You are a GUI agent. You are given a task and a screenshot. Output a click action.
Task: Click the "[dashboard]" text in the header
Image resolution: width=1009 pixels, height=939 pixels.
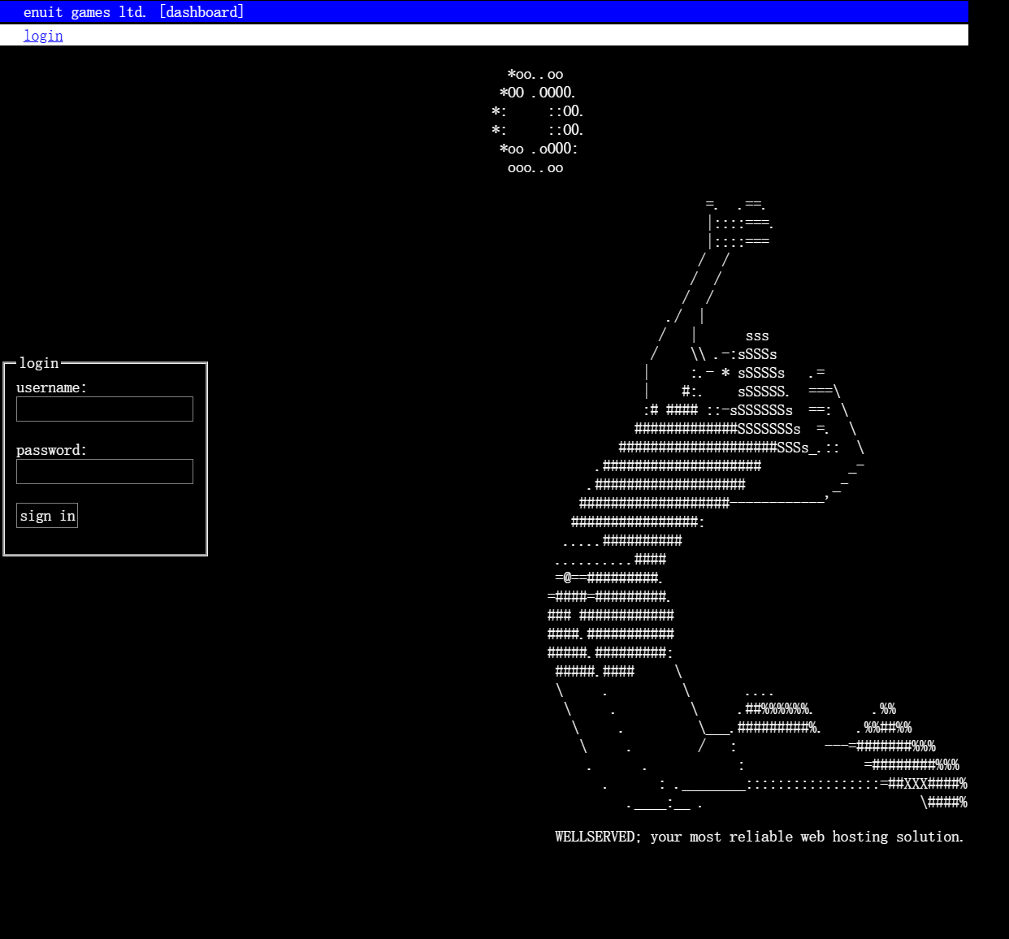(x=201, y=12)
